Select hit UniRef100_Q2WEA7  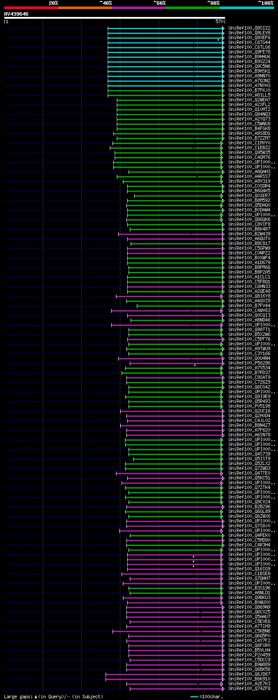click(249, 100)
